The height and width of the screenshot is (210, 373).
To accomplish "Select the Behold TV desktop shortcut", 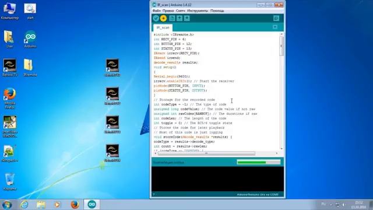I will pyautogui.click(x=9, y=68).
